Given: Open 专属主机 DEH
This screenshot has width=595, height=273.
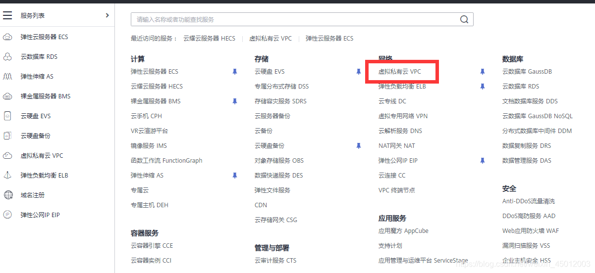Looking at the screenshot, I should [150, 205].
